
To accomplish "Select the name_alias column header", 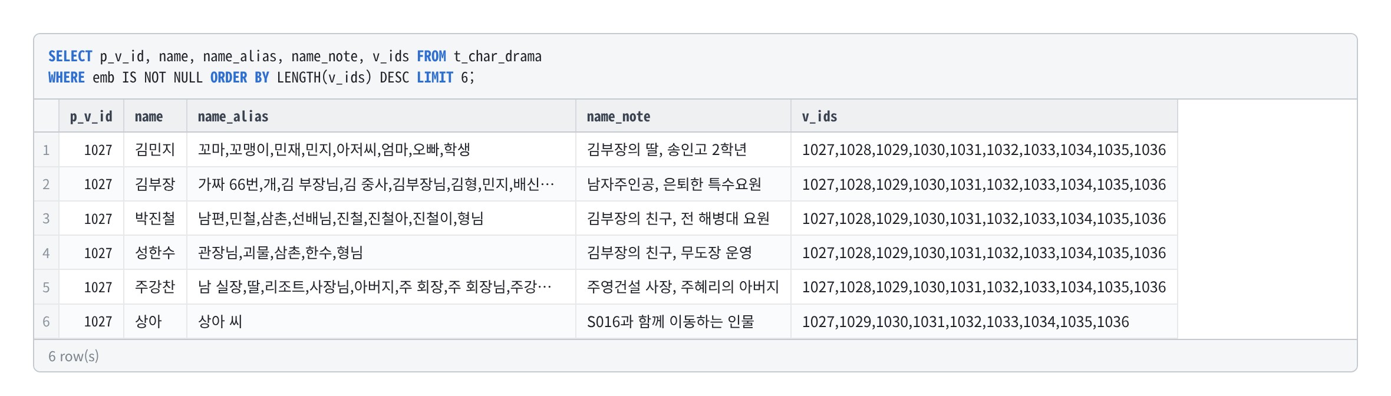I will (x=381, y=116).
